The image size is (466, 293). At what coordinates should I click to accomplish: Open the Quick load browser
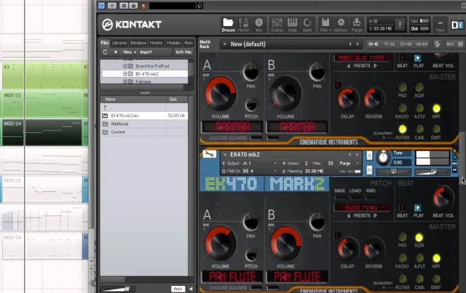click(307, 25)
